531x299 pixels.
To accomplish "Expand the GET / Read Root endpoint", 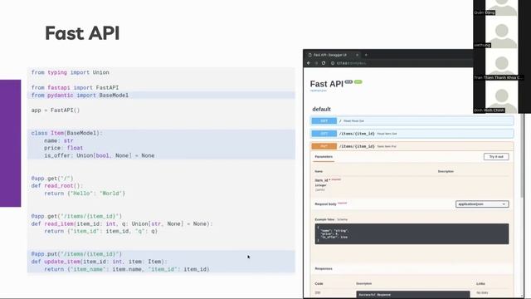I will pos(412,120).
